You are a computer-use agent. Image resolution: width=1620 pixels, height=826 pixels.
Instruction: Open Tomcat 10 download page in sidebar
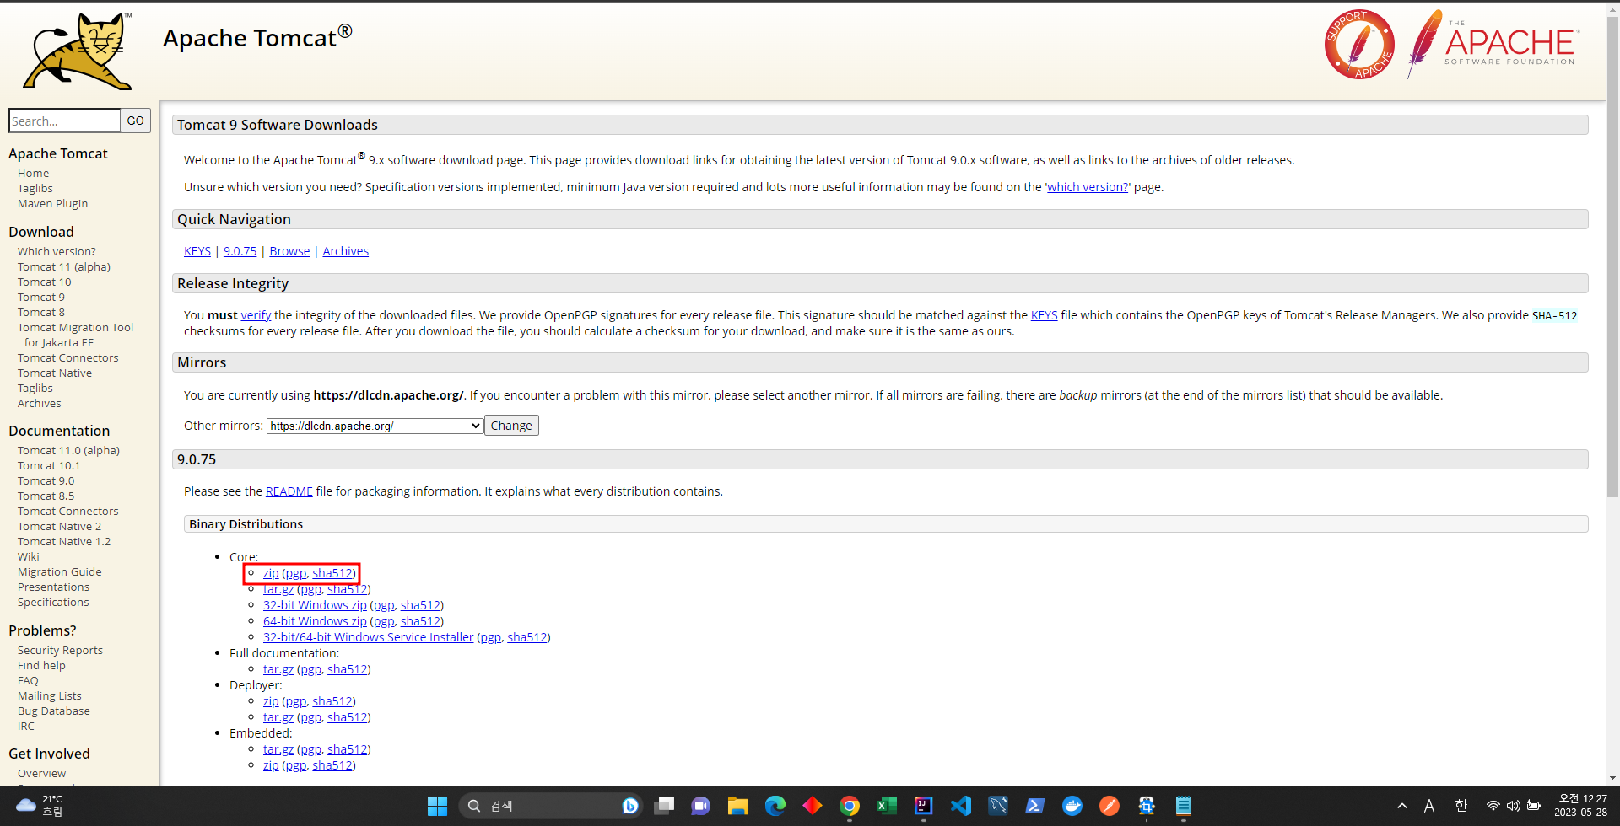44,282
